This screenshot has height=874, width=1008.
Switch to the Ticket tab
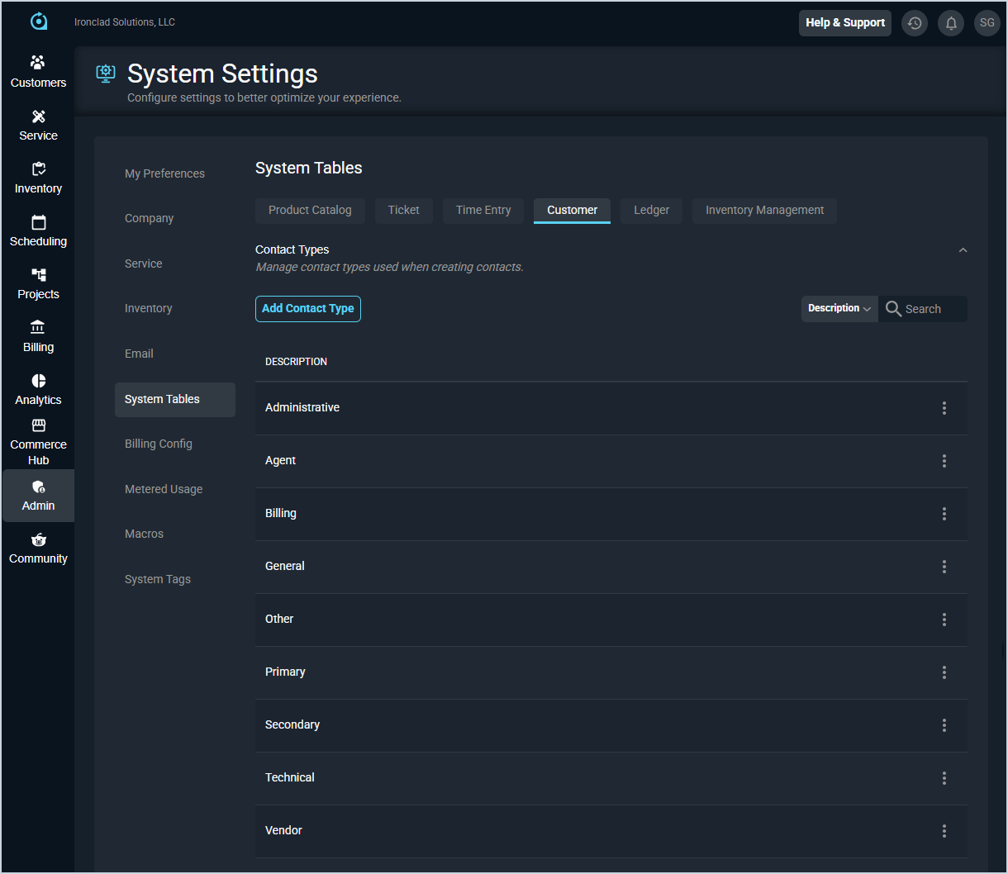coord(403,211)
